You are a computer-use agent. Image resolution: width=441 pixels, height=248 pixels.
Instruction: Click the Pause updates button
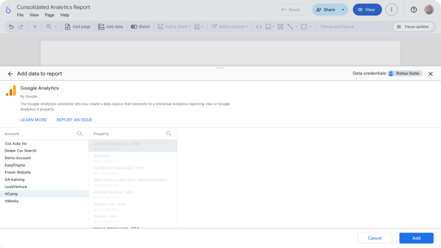(x=413, y=27)
